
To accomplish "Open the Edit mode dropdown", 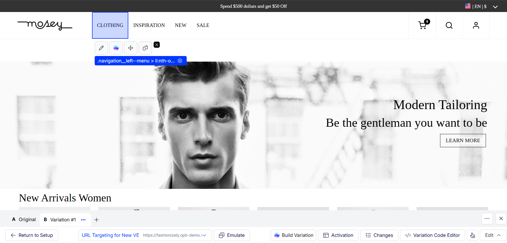I will tap(493, 235).
